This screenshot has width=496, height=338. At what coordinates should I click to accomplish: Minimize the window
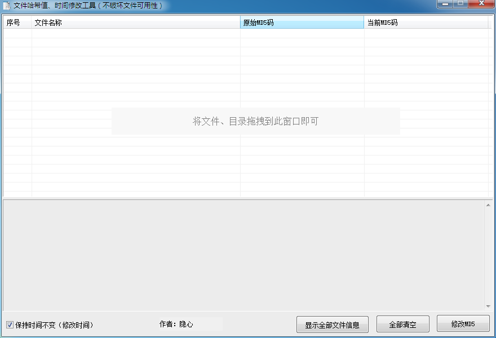(x=445, y=4)
